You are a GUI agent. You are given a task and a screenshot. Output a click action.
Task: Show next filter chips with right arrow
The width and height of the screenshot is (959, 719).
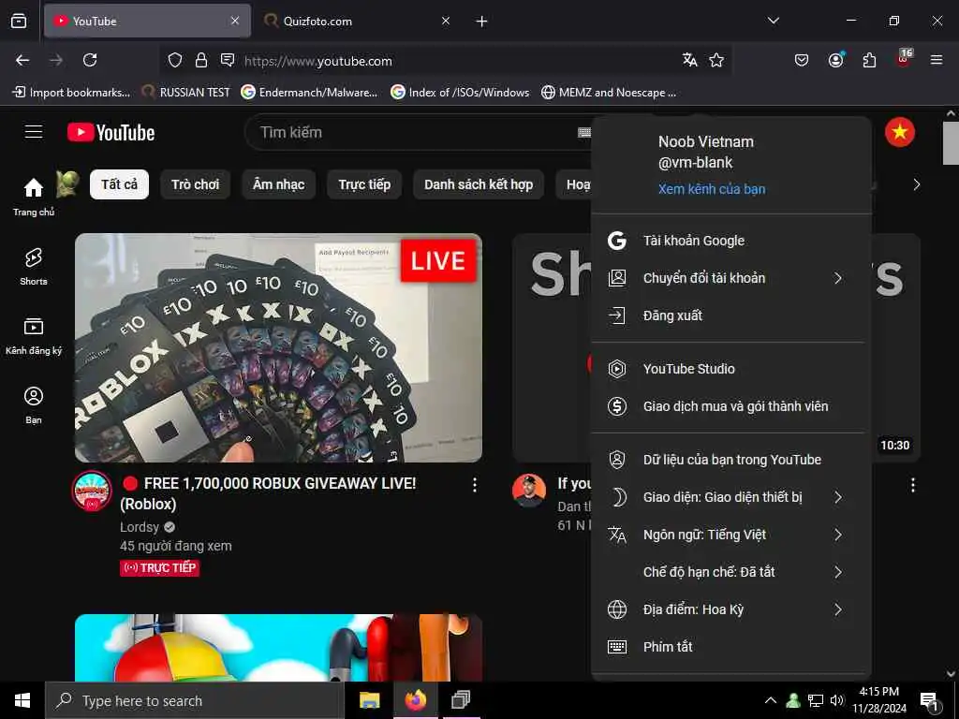pyautogui.click(x=916, y=184)
